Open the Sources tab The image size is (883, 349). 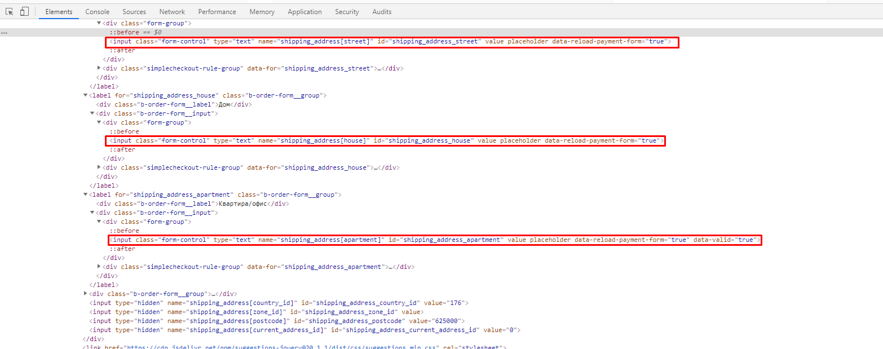click(x=134, y=12)
